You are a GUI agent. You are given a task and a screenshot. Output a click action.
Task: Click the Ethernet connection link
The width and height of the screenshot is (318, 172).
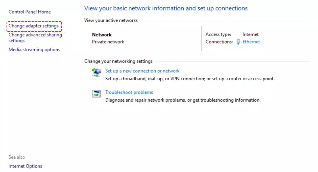click(x=251, y=42)
